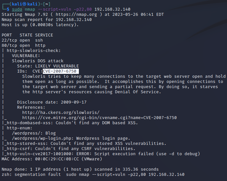Open the http://ha.ckers.org/slowloris/ reference URL
This screenshot has height=181, width=227.
coord(61,112)
